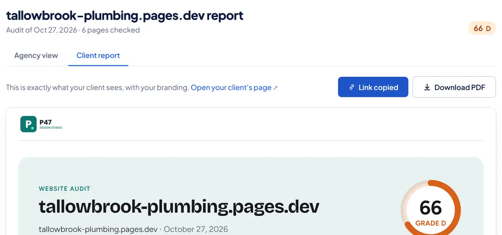Click the P47 Design Studio logo
The height and width of the screenshot is (235, 502).
click(x=41, y=124)
